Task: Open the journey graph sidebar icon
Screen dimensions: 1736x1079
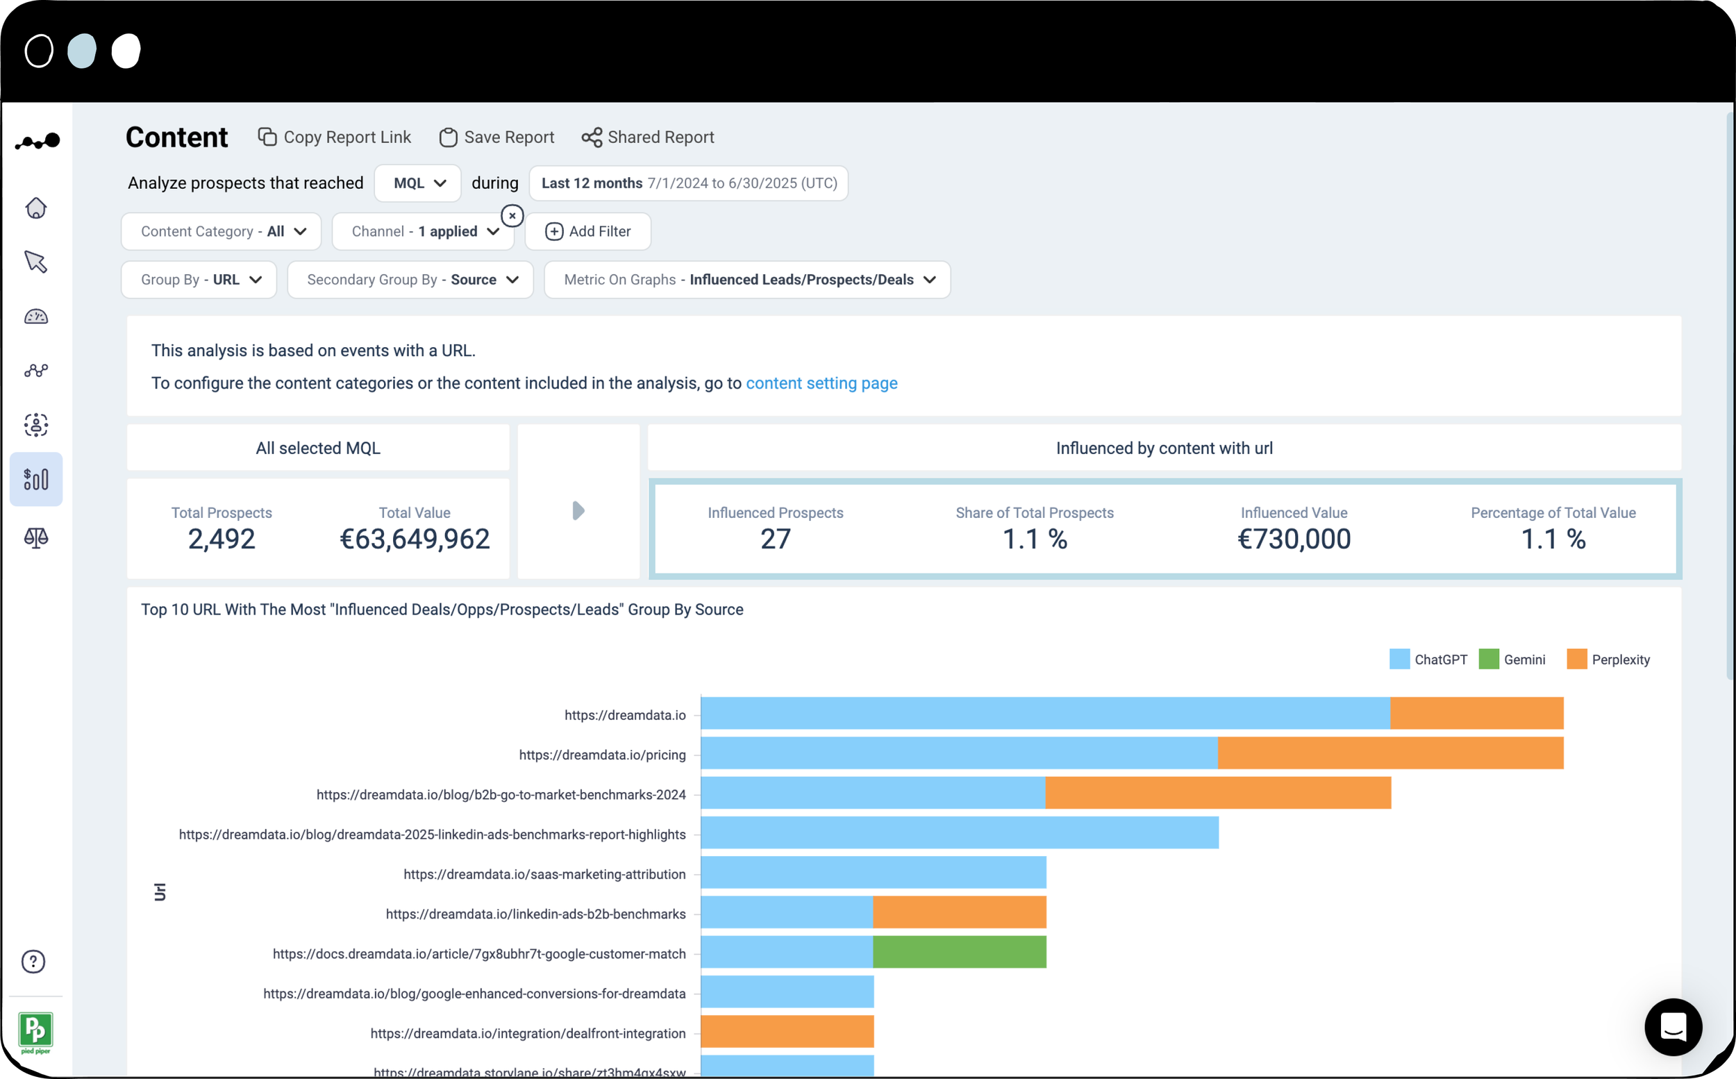Action: 35,370
